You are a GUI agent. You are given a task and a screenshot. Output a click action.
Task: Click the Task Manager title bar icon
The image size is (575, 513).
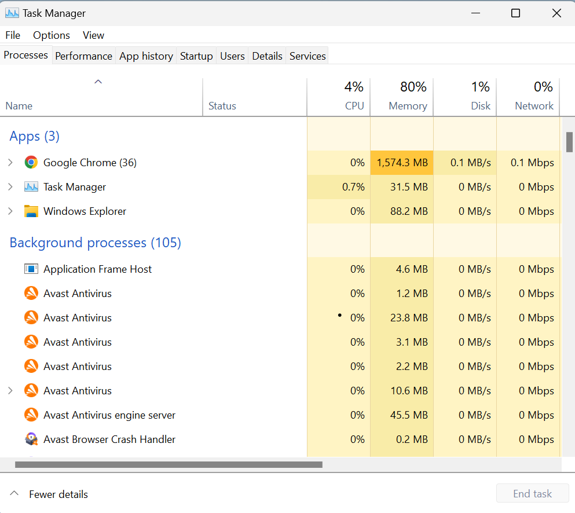click(12, 13)
